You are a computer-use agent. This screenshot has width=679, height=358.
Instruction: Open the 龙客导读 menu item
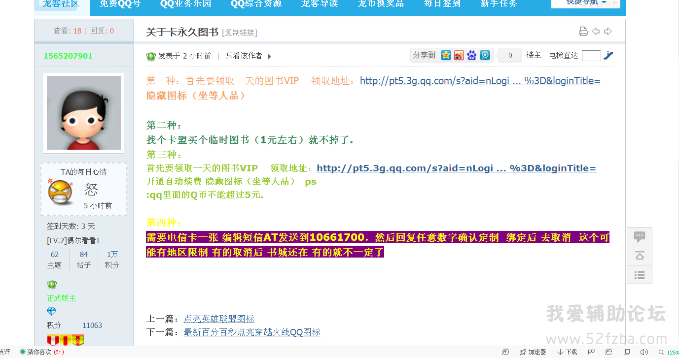tap(320, 3)
